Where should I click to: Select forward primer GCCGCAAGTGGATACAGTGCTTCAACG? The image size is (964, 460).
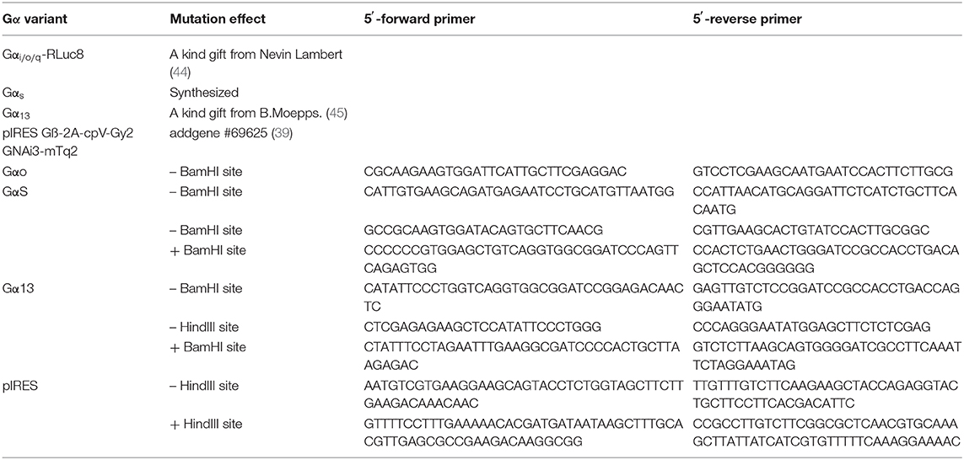[483, 230]
